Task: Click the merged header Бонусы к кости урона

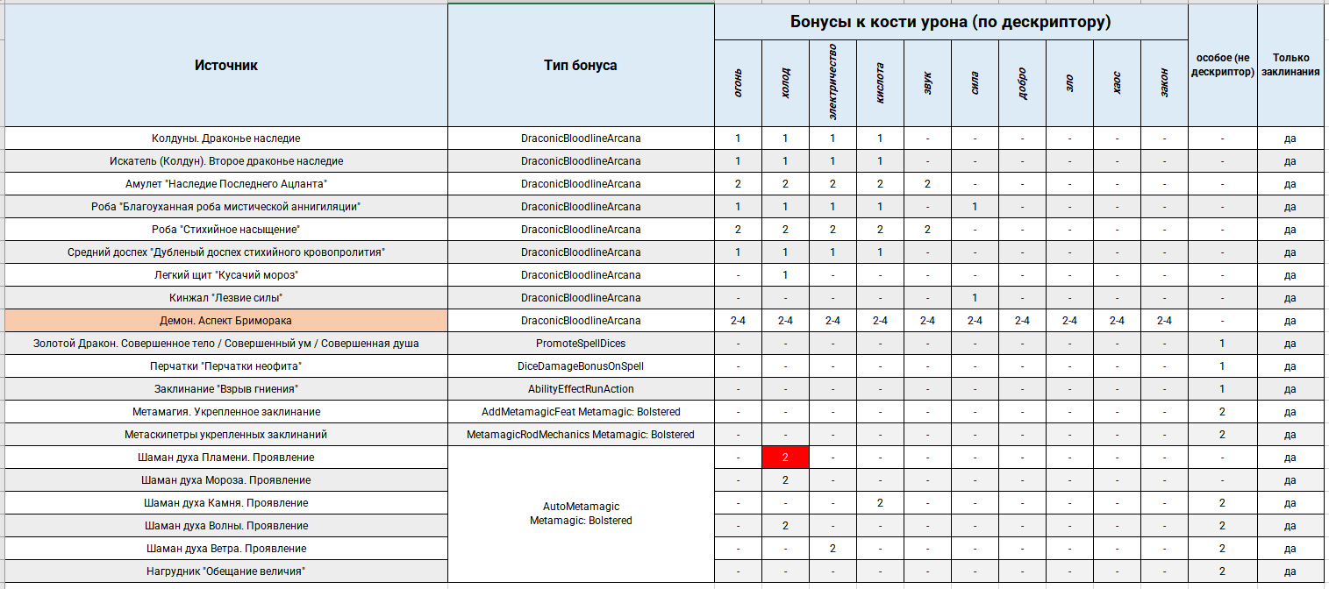Action: (x=951, y=23)
